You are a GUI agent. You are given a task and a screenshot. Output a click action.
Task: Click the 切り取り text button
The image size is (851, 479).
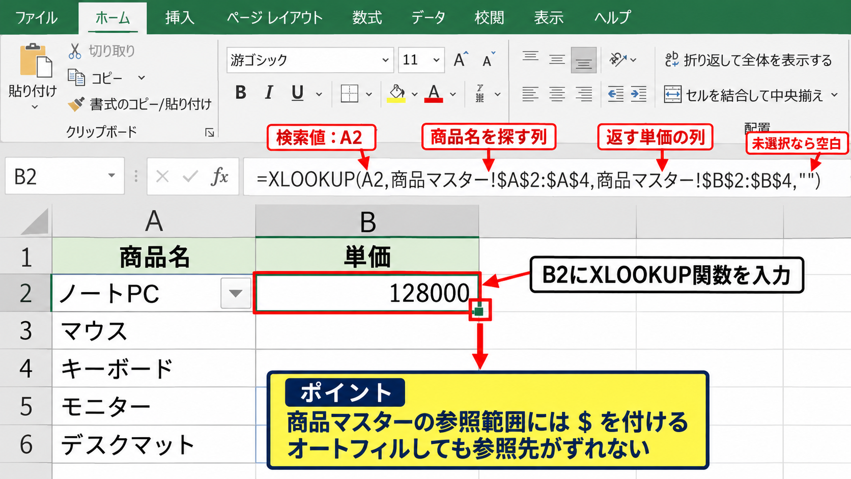(x=112, y=50)
